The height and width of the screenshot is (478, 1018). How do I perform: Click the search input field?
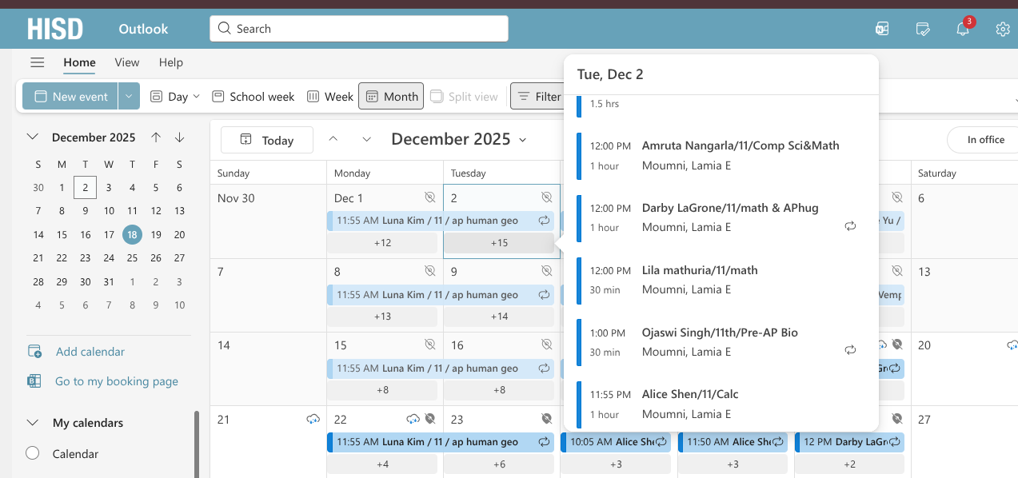(359, 29)
